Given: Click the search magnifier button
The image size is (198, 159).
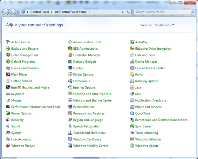Looking at the screenshot, I should tap(192, 12).
